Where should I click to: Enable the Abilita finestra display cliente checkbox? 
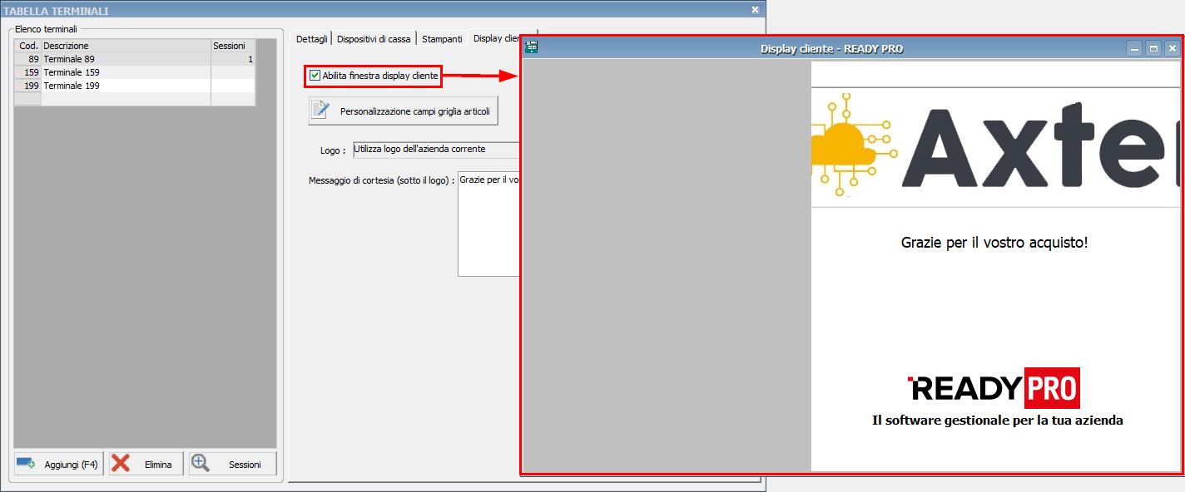point(315,76)
